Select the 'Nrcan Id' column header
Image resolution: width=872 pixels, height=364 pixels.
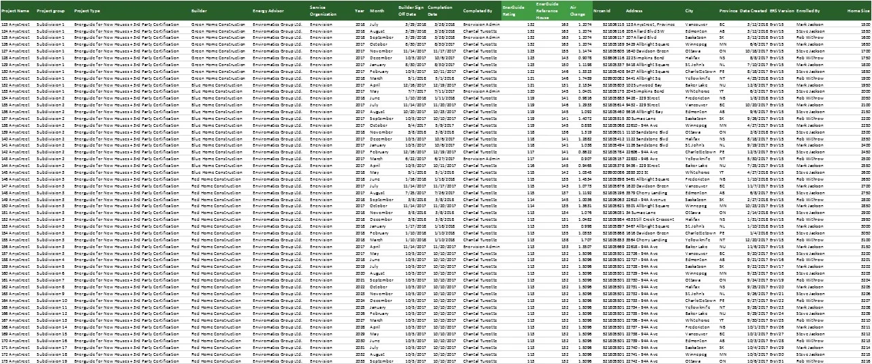(602, 12)
